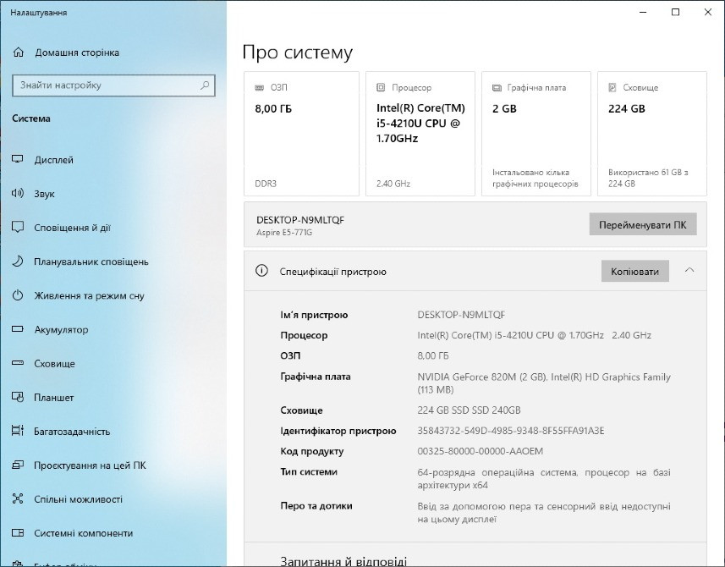Viewport: 725px width, 567px height.
Task: Click the Дисплей monitor icon
Action: [x=18, y=160]
